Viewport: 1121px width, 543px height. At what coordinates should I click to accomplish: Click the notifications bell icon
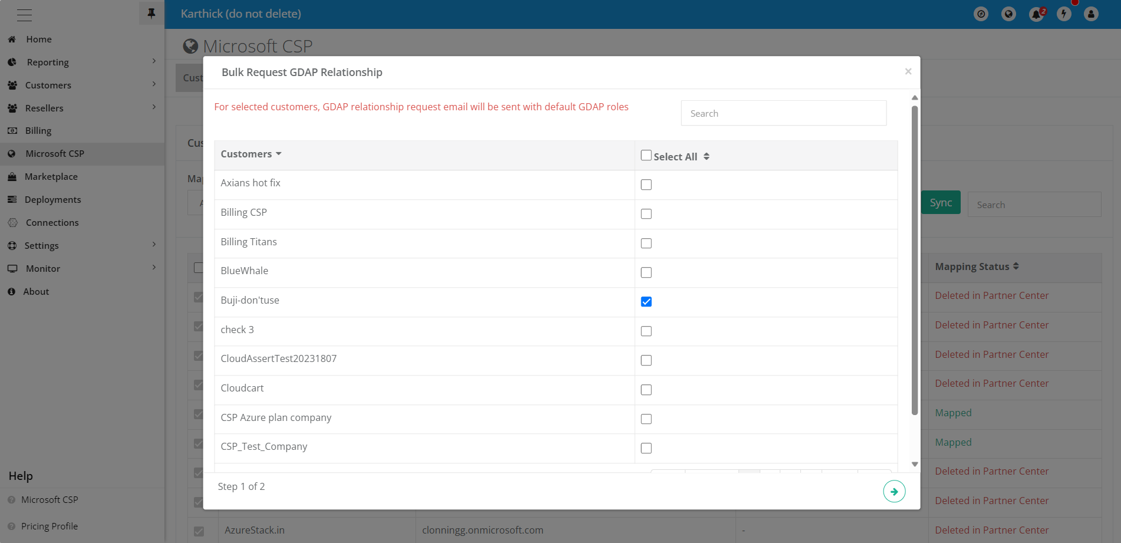pos(1036,14)
